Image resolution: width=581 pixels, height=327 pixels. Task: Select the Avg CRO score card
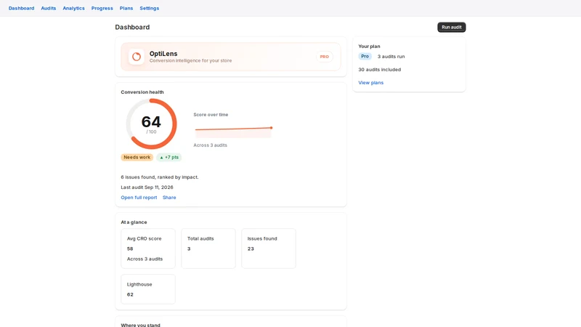pyautogui.click(x=148, y=249)
